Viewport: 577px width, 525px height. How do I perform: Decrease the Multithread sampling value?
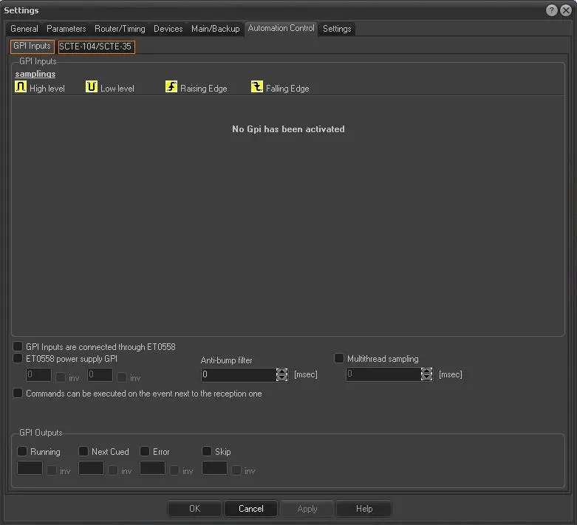point(426,378)
